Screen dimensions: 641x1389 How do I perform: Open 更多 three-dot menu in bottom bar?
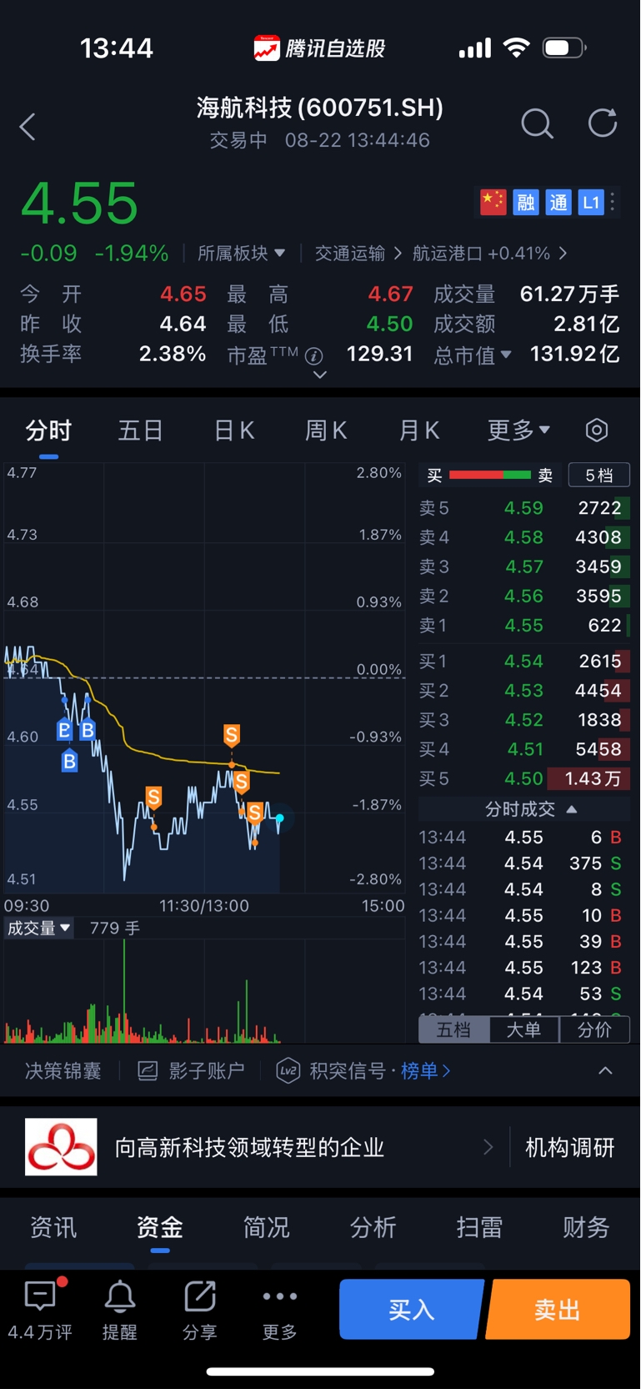click(280, 1310)
